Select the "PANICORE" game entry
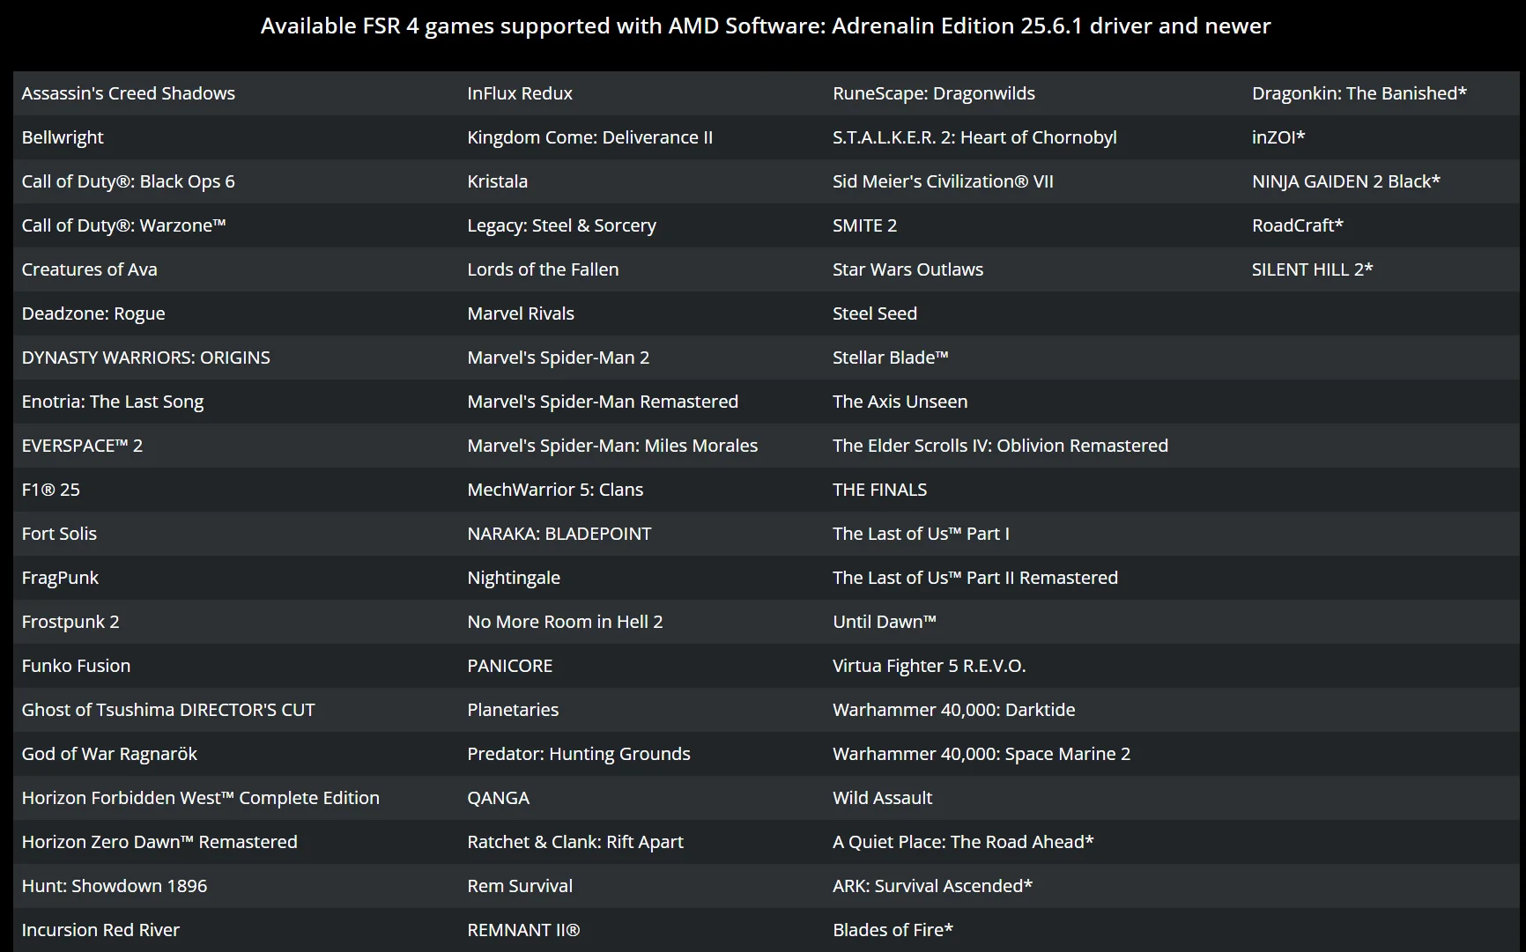Viewport: 1526px width, 952px height. tap(510, 666)
